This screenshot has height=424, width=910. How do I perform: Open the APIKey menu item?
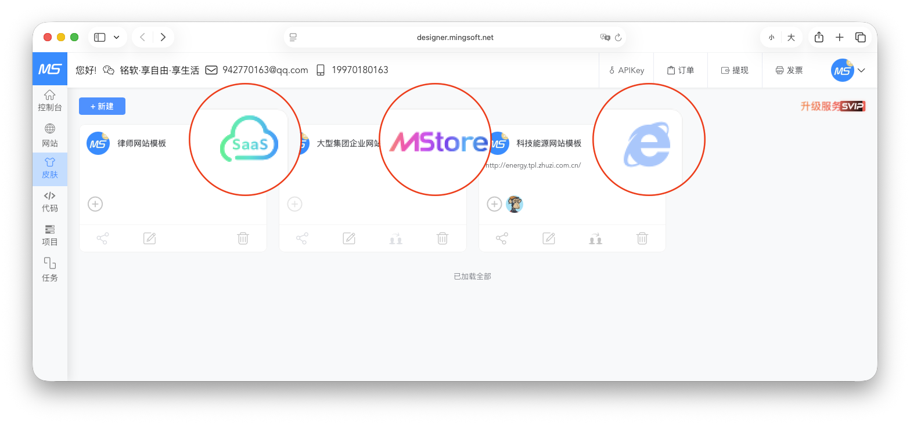[x=627, y=70]
